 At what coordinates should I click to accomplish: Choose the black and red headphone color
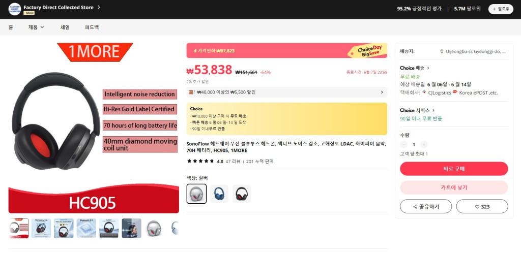(x=242, y=194)
